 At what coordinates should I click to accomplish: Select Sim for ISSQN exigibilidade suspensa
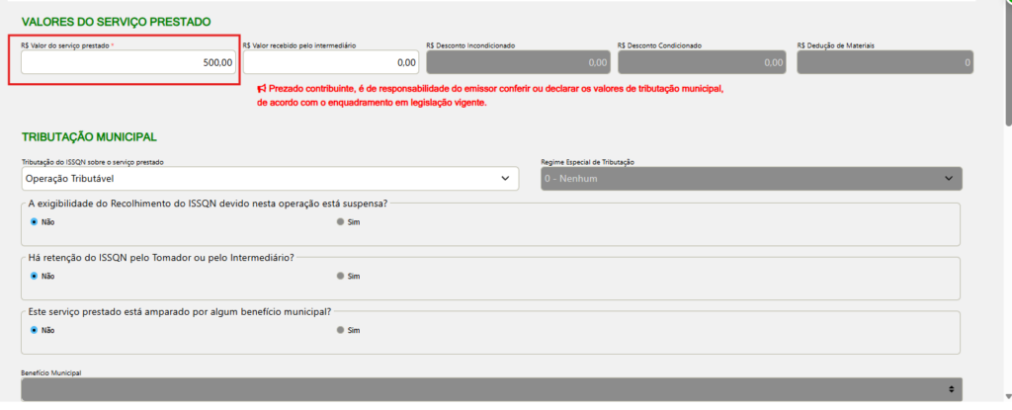point(341,222)
